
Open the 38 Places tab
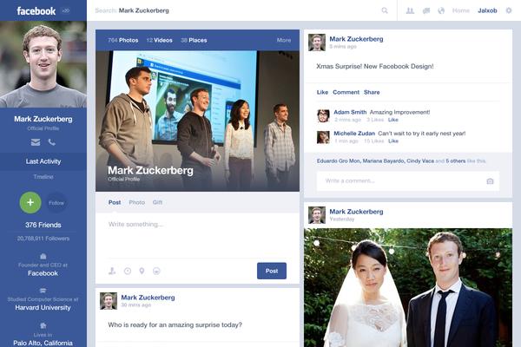194,40
